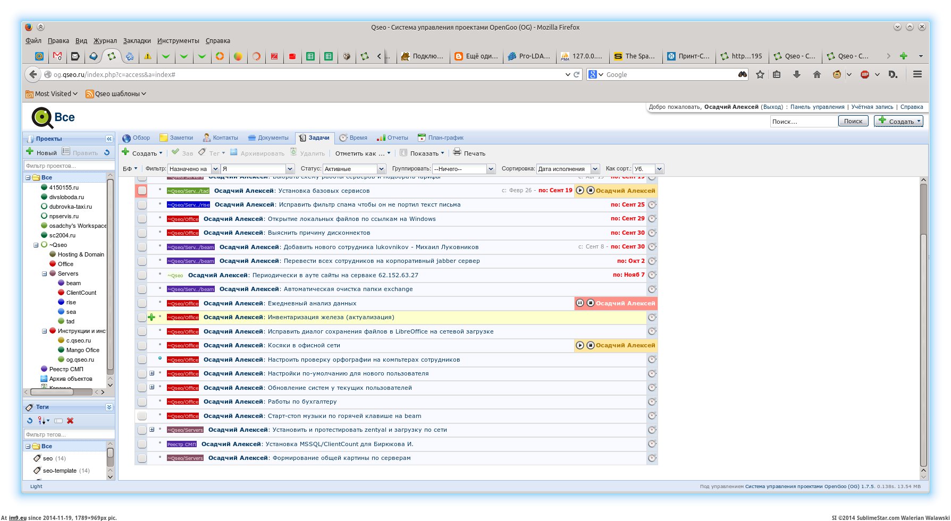
Task: Click in the 'Фильтр проектов' input field
Action: pyautogui.click(x=68, y=166)
